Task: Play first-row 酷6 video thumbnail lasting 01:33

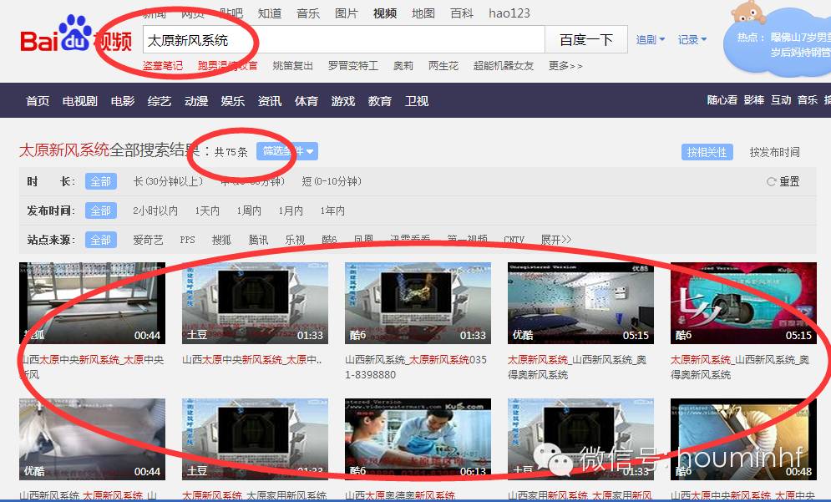Action: click(x=418, y=303)
